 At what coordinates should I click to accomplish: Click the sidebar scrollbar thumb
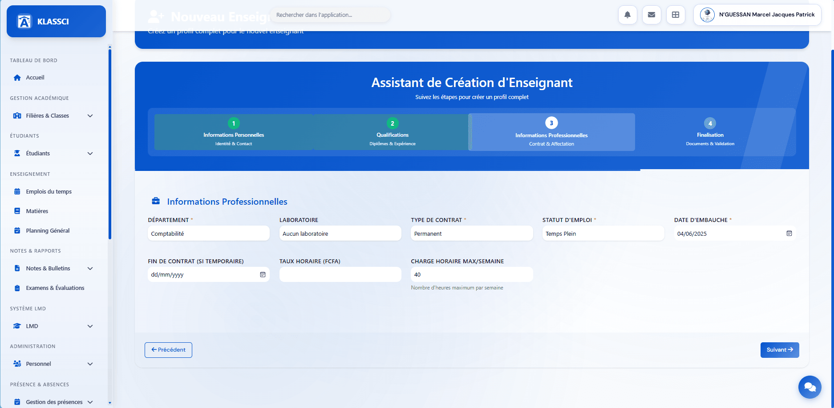[110, 144]
